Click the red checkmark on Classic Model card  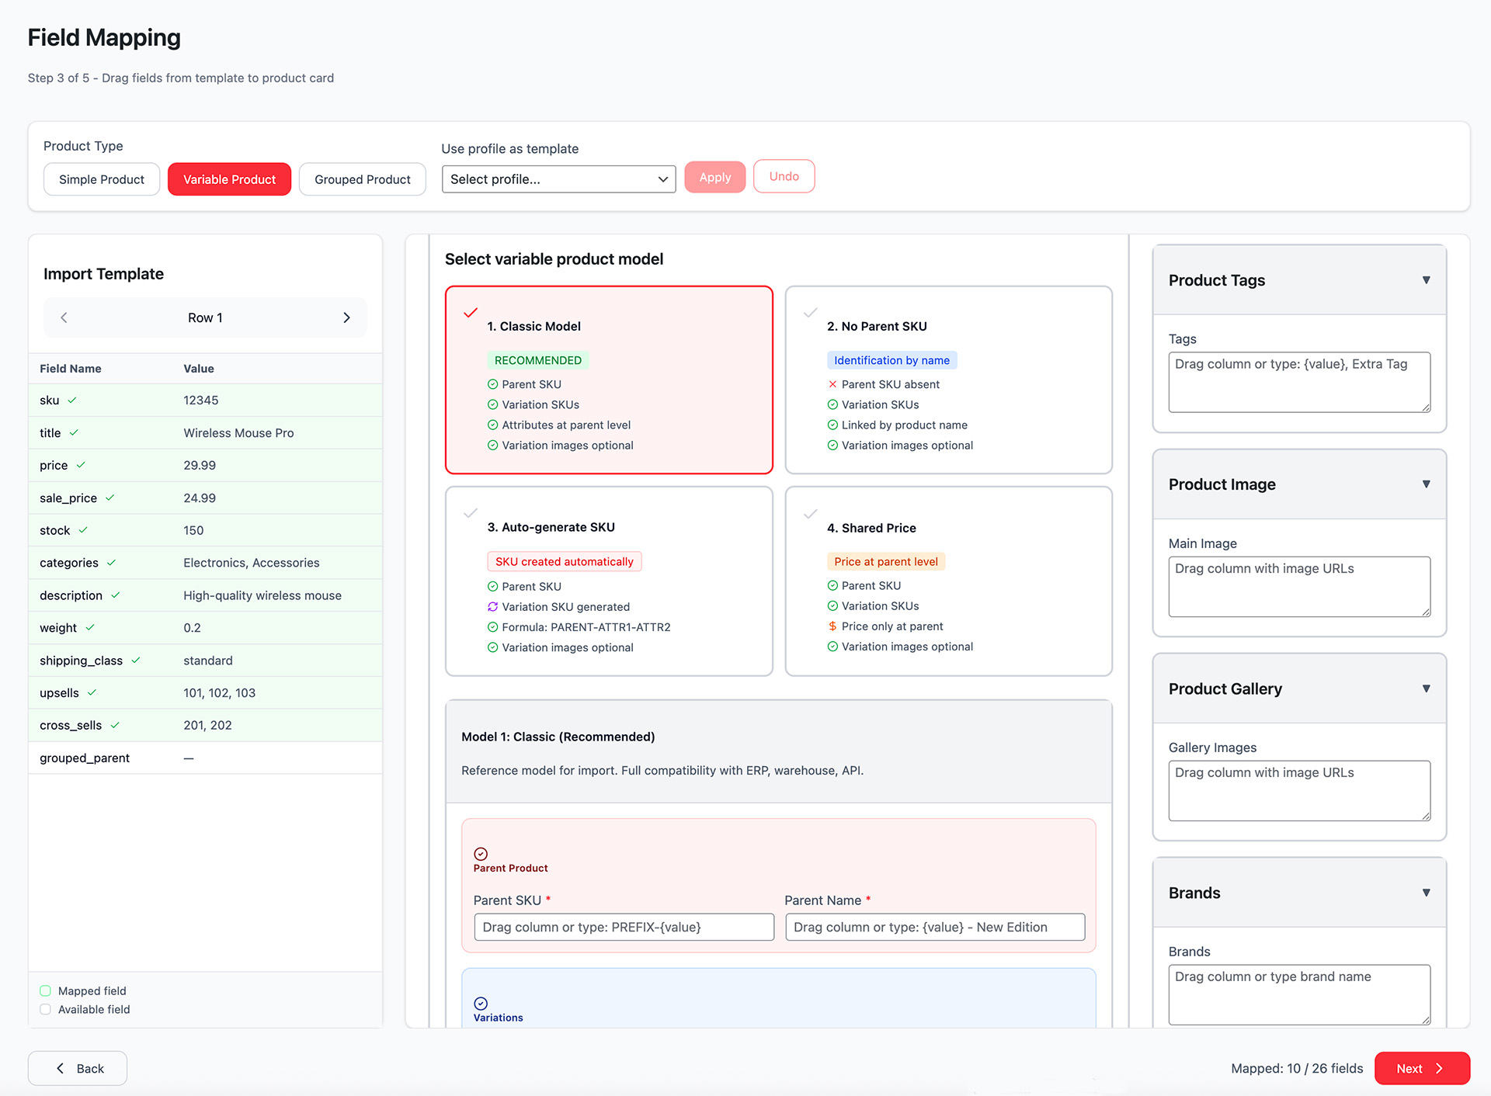click(471, 312)
